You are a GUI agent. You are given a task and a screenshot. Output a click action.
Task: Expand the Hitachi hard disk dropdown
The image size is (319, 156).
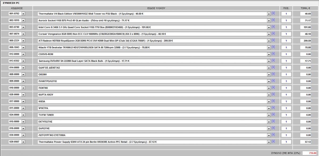pyautogui.click(x=269, y=47)
